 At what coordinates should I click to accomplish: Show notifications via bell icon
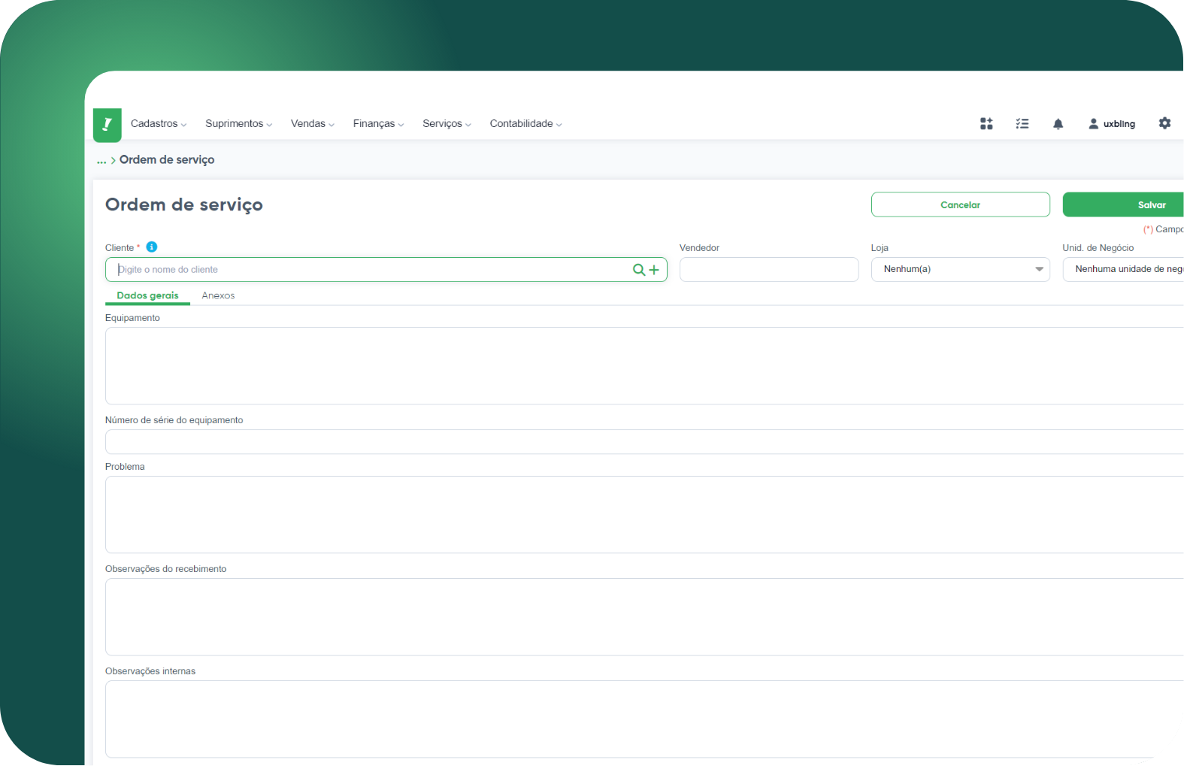pos(1058,124)
